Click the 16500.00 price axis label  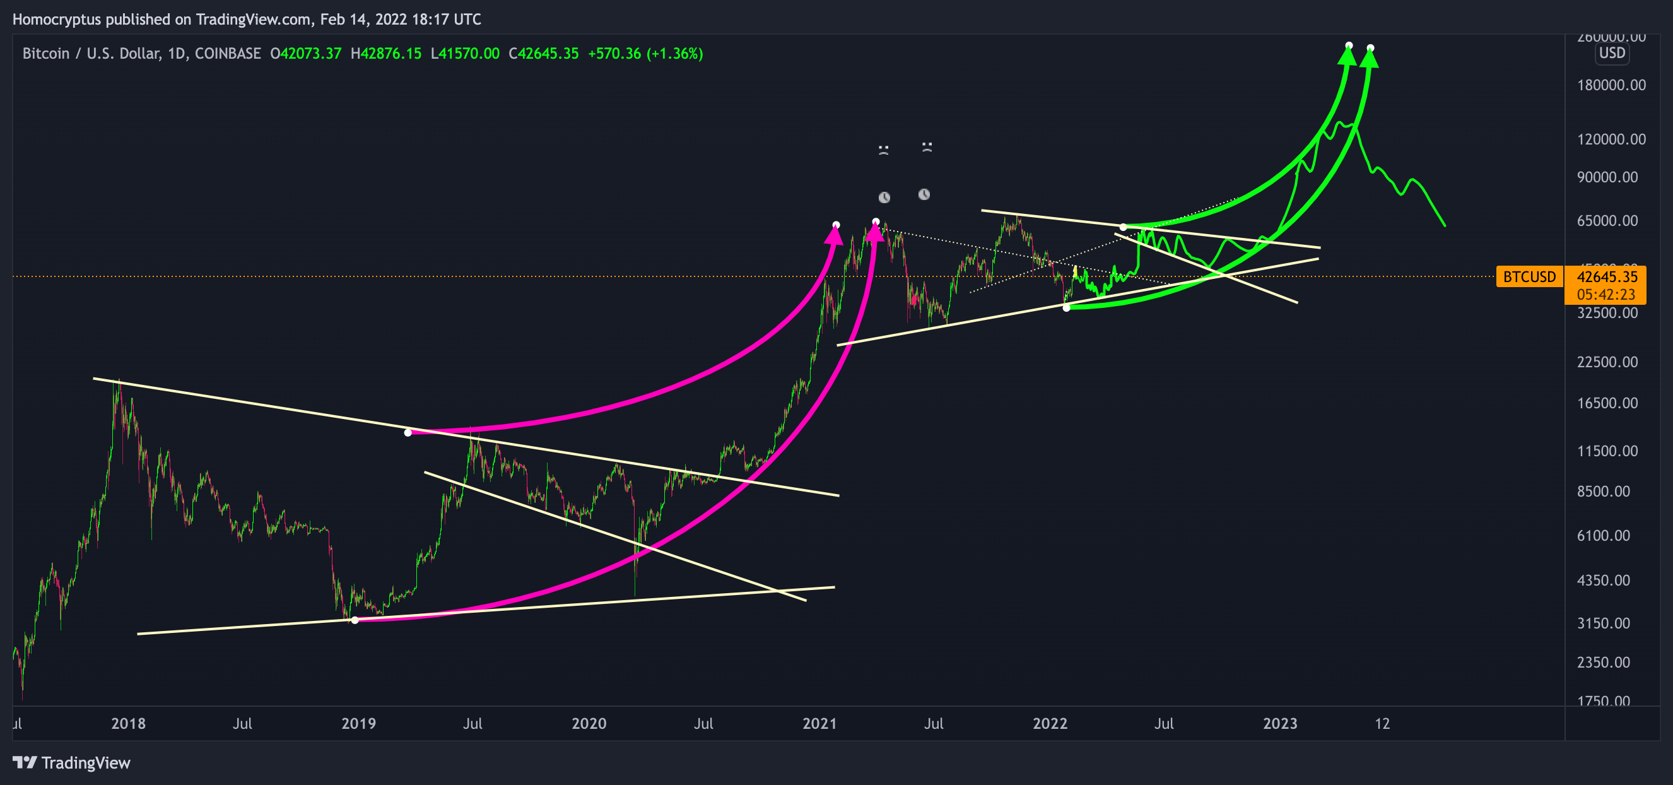1607,403
